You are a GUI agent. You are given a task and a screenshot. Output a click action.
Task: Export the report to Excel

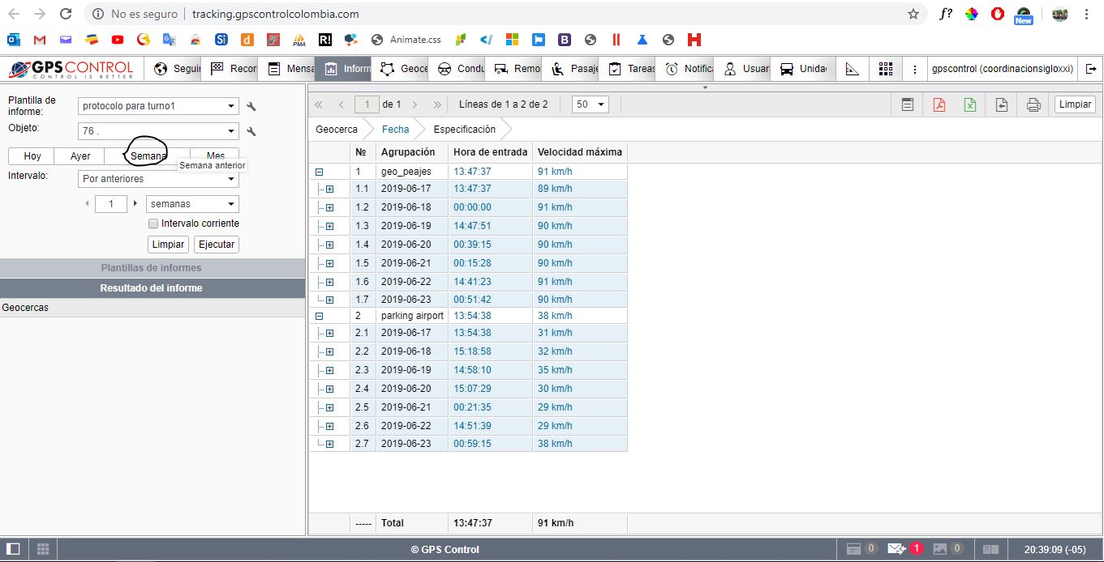click(969, 104)
